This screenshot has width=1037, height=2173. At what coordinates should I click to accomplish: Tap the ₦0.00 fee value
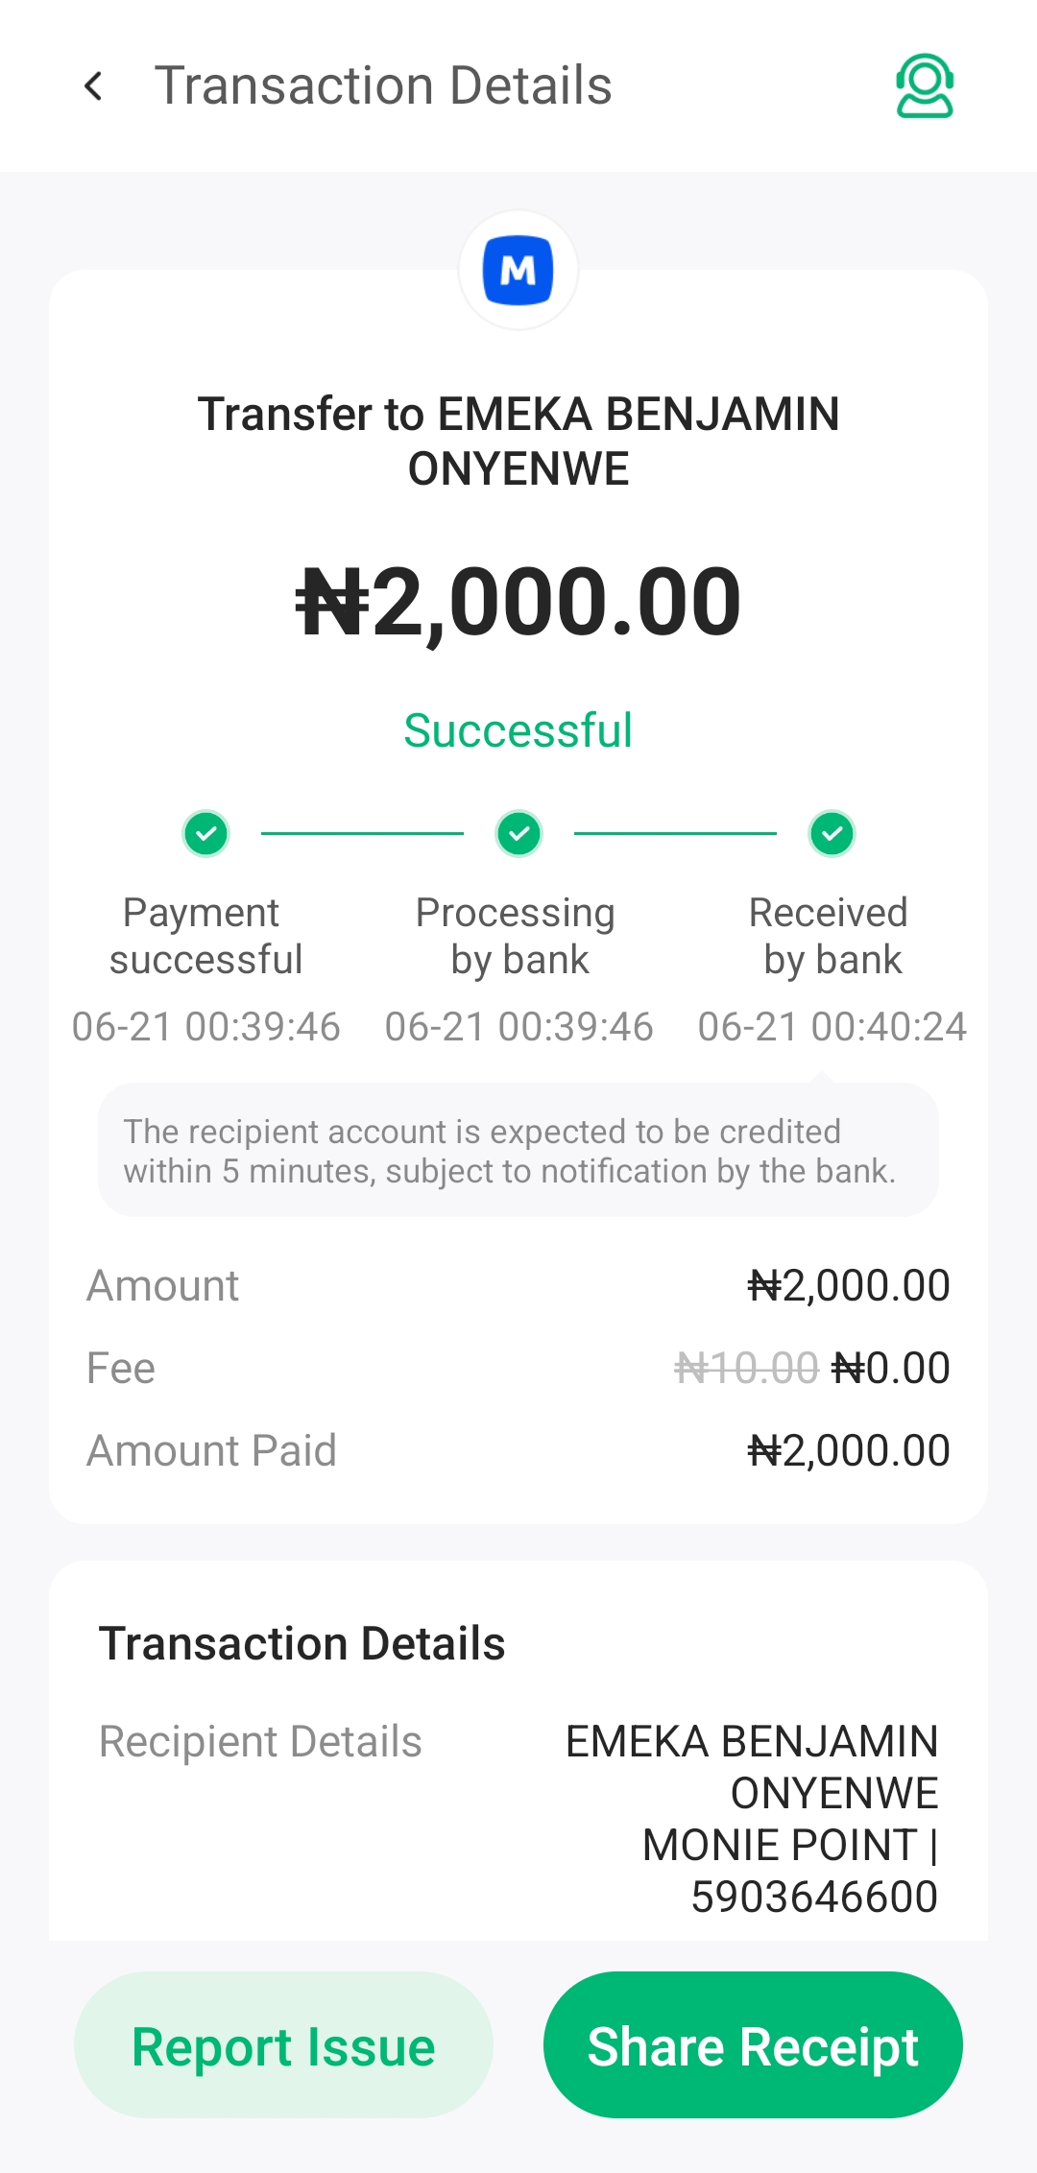click(x=891, y=1369)
